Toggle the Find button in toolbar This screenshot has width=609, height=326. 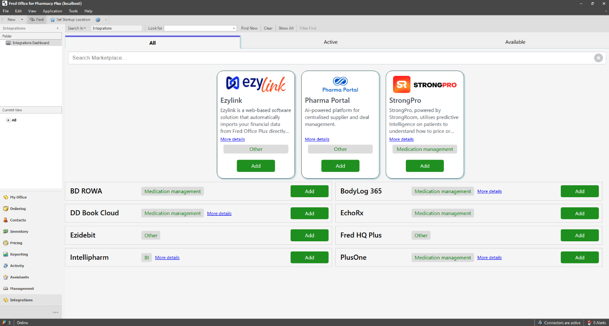(36, 20)
